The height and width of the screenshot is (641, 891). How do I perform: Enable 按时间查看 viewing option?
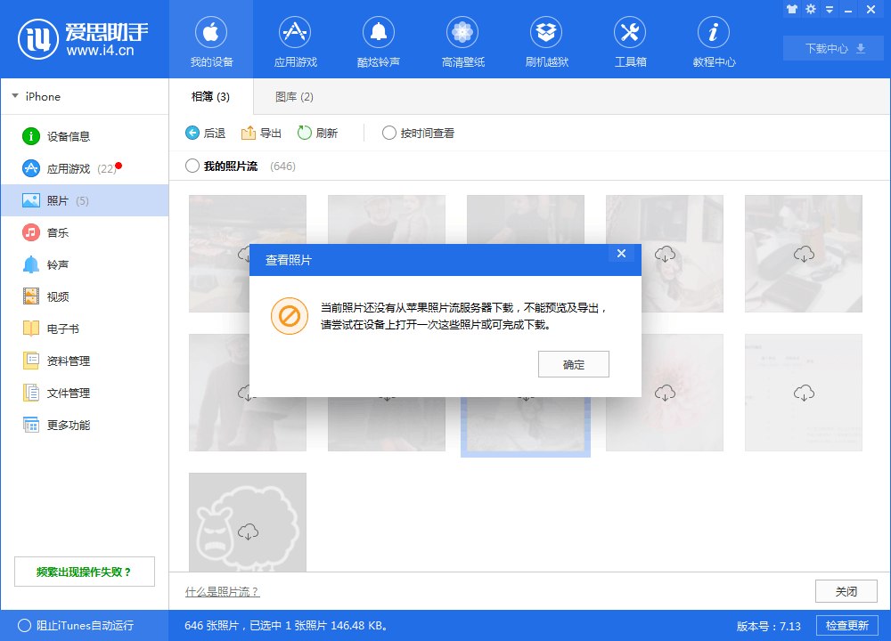click(x=389, y=132)
